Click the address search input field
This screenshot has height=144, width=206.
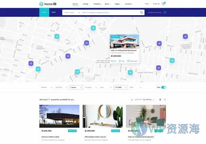point(110,12)
